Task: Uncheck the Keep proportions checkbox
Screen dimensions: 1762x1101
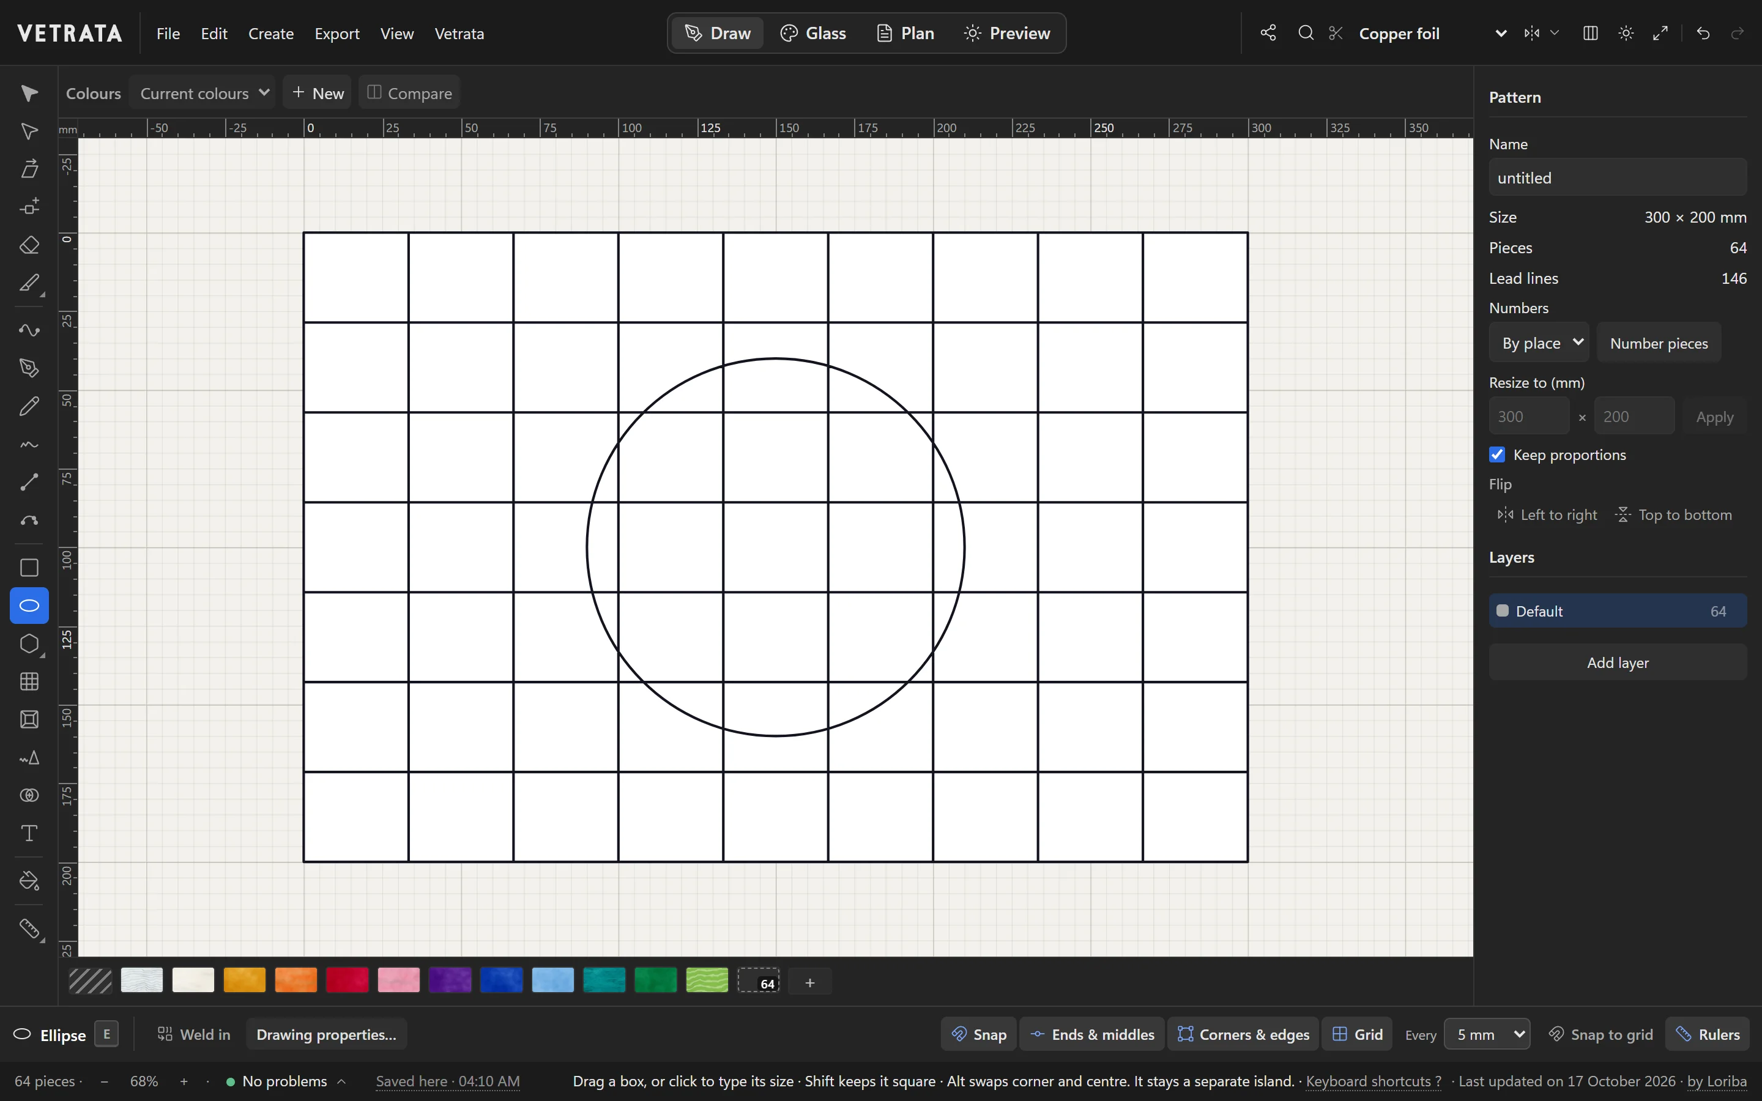Action: click(x=1497, y=454)
